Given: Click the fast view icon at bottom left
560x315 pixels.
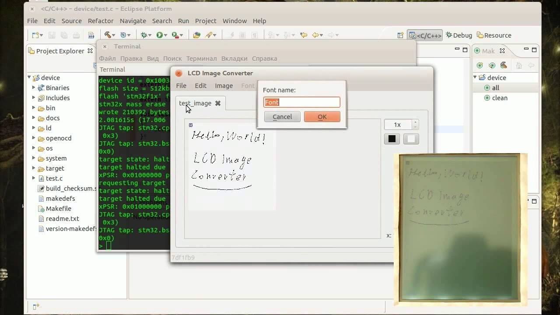Looking at the screenshot, I should 36,306.
